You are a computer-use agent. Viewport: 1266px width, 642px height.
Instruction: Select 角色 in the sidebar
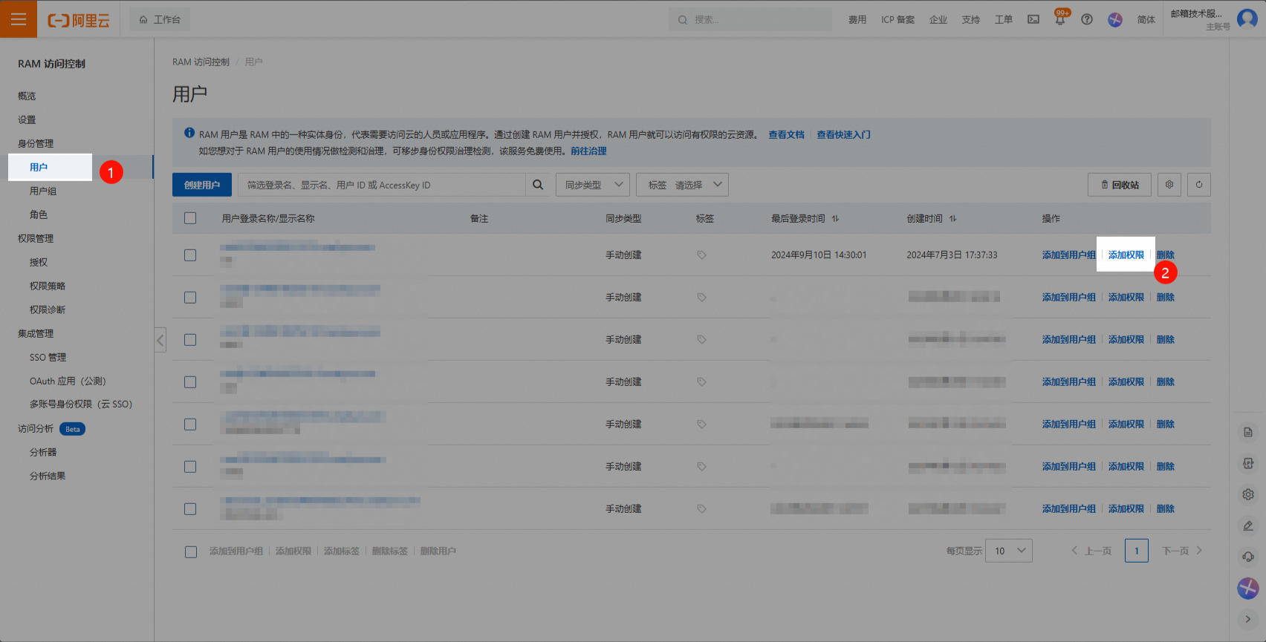39,214
